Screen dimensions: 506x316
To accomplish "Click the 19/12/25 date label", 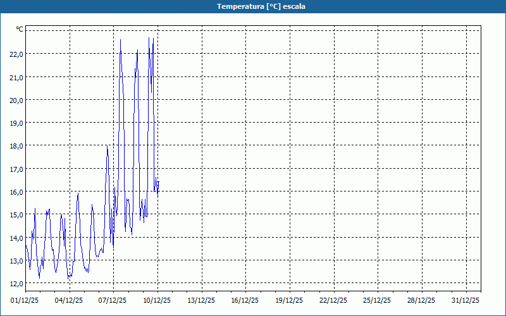I will [x=290, y=300].
